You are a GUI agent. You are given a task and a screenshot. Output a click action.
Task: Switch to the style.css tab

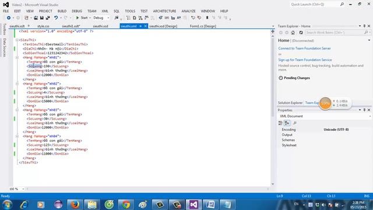click(43, 26)
